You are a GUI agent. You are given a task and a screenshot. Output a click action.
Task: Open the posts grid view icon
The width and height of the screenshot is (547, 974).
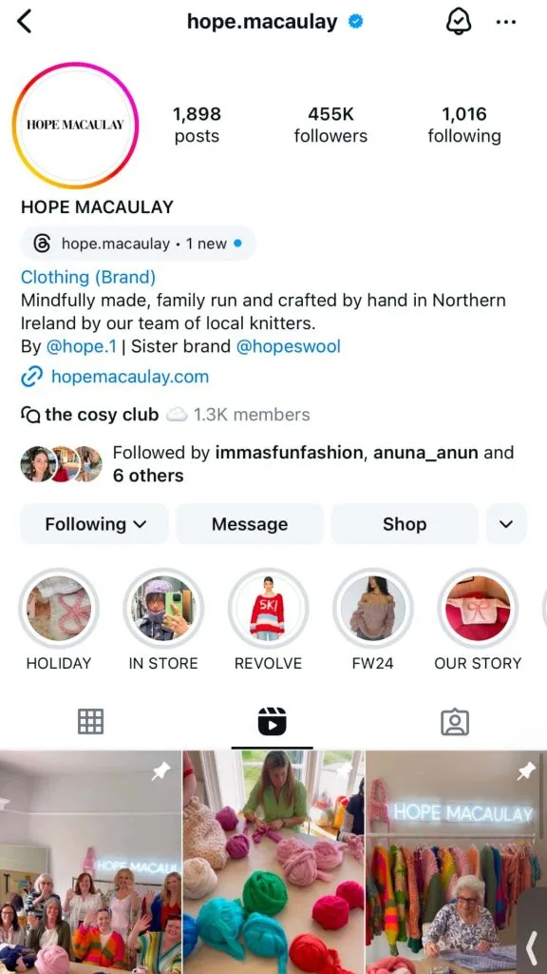point(91,721)
